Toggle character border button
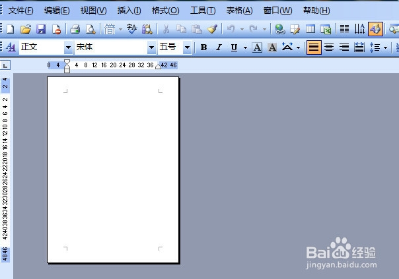 (x=257, y=47)
